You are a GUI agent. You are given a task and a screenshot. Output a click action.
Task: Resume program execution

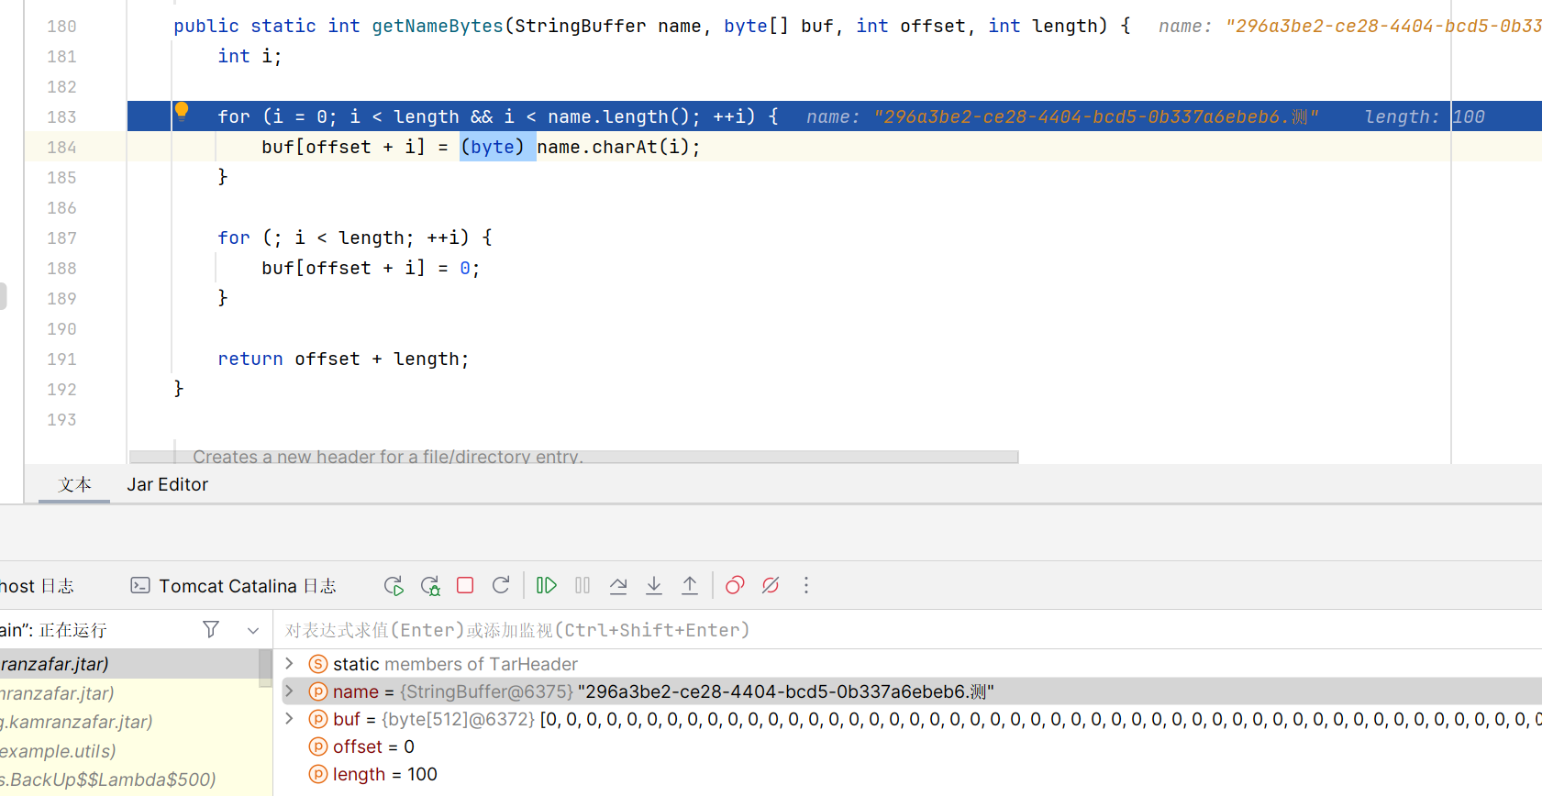pyautogui.click(x=547, y=585)
